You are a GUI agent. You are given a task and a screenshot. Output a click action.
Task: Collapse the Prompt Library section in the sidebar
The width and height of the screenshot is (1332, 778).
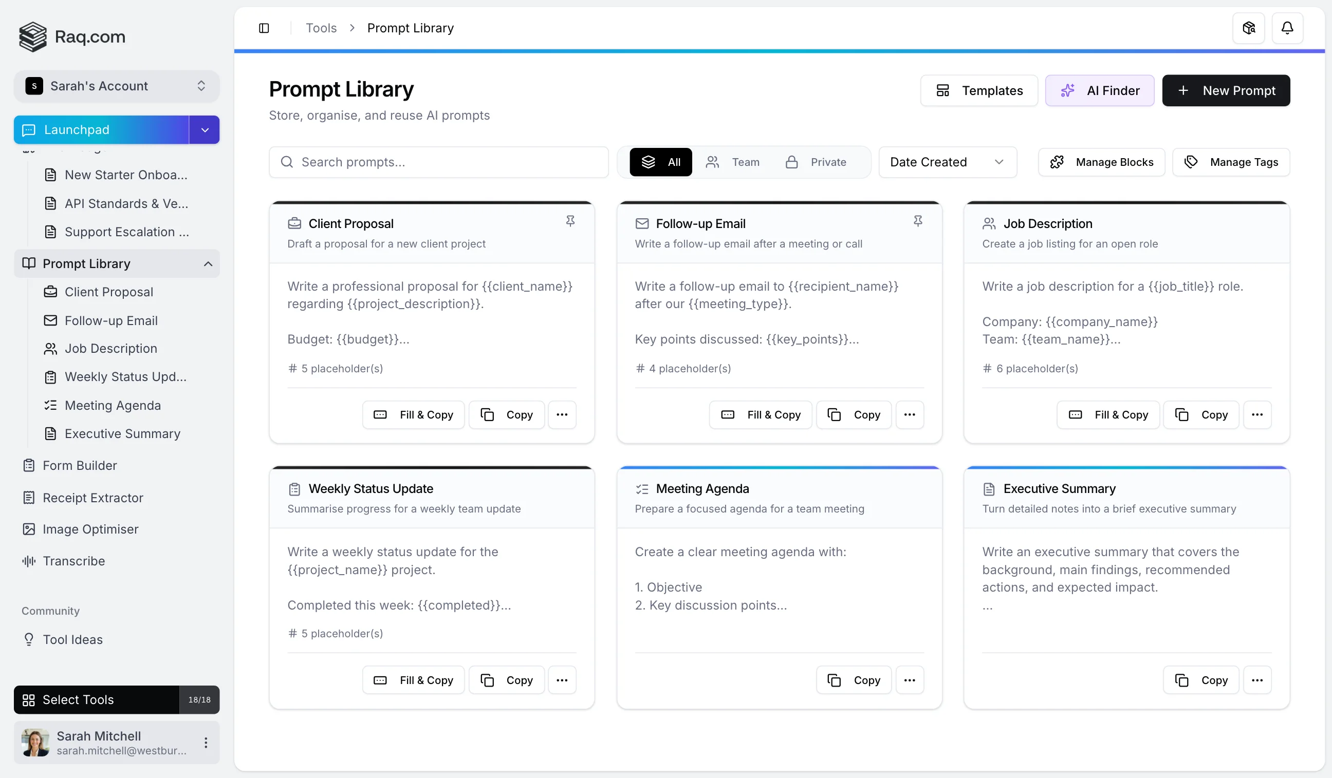click(x=207, y=263)
